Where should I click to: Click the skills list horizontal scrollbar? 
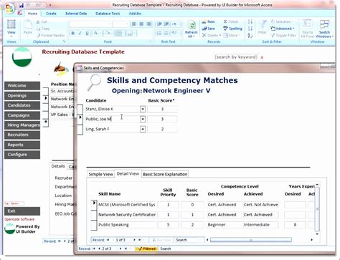(251, 240)
